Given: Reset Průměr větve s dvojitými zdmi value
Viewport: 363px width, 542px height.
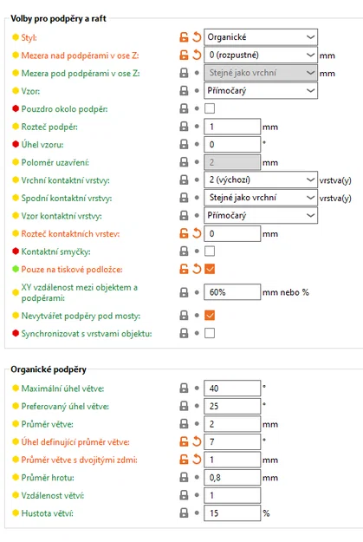Looking at the screenshot, I should click(x=197, y=460).
